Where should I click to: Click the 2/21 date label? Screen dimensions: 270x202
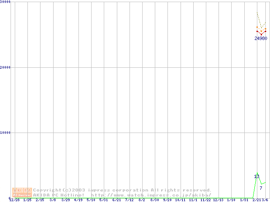256,200
